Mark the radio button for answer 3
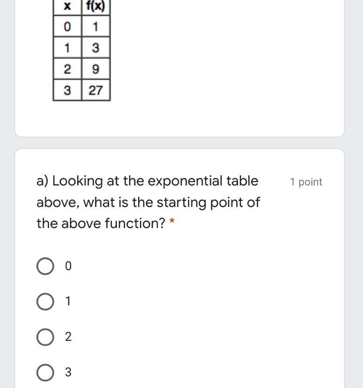The width and height of the screenshot is (363, 388). [x=45, y=373]
